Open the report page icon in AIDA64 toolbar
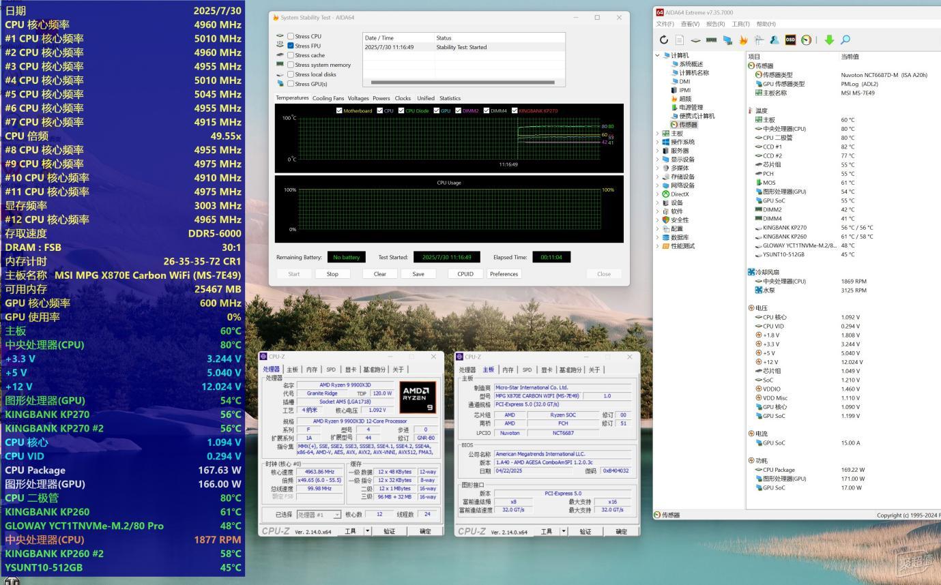Image resolution: width=941 pixels, height=585 pixels. click(x=680, y=40)
